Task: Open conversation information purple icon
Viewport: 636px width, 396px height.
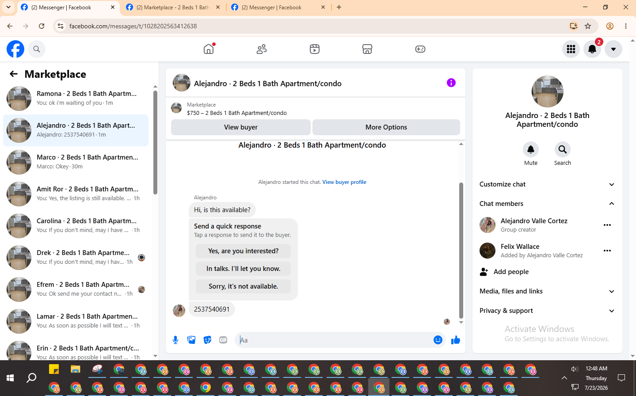Action: [451, 83]
